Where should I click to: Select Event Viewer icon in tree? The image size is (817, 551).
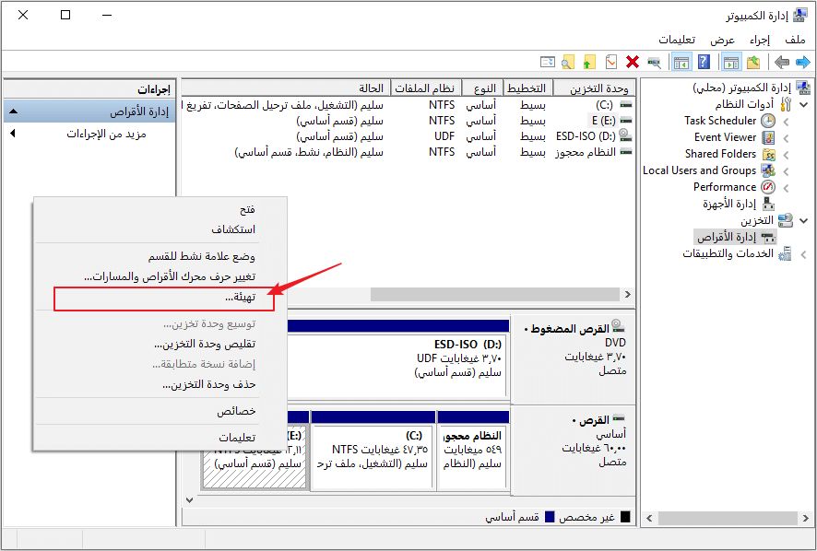pyautogui.click(x=768, y=137)
